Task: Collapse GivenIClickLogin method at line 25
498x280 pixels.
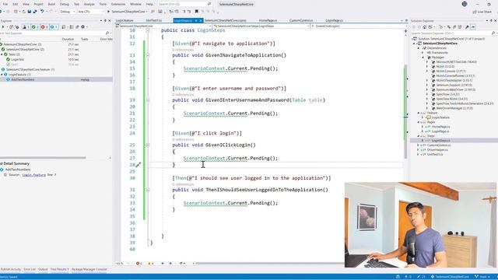Action: click(148, 145)
